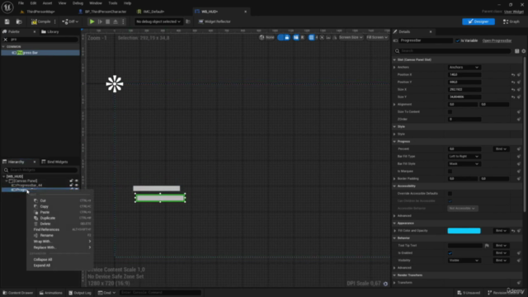This screenshot has height=297, width=528.
Task: Open the Screen Size dropdown
Action: coord(351,37)
